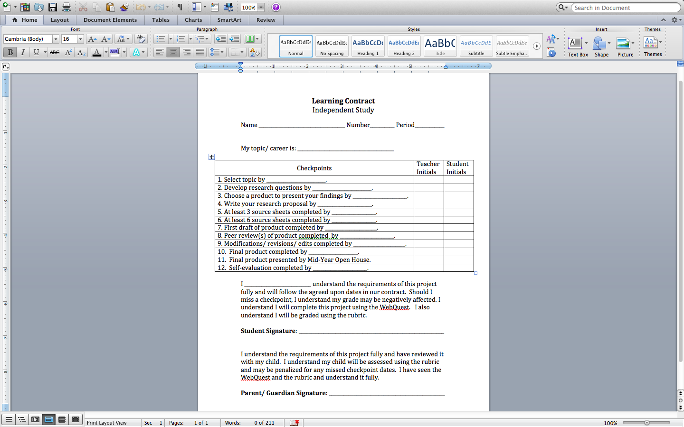Click the Picture insert icon
The image size is (684, 427).
click(625, 47)
